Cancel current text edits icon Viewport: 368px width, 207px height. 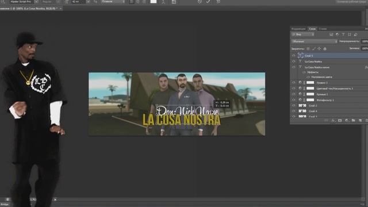(x=200, y=2)
